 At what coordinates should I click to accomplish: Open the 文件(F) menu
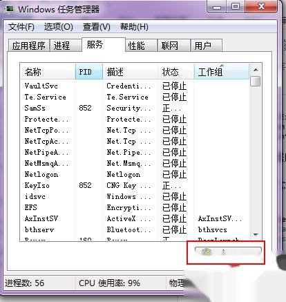click(x=21, y=27)
